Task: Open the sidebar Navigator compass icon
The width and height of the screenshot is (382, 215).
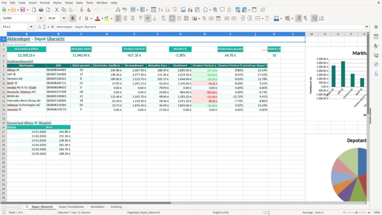Action: point(376,64)
